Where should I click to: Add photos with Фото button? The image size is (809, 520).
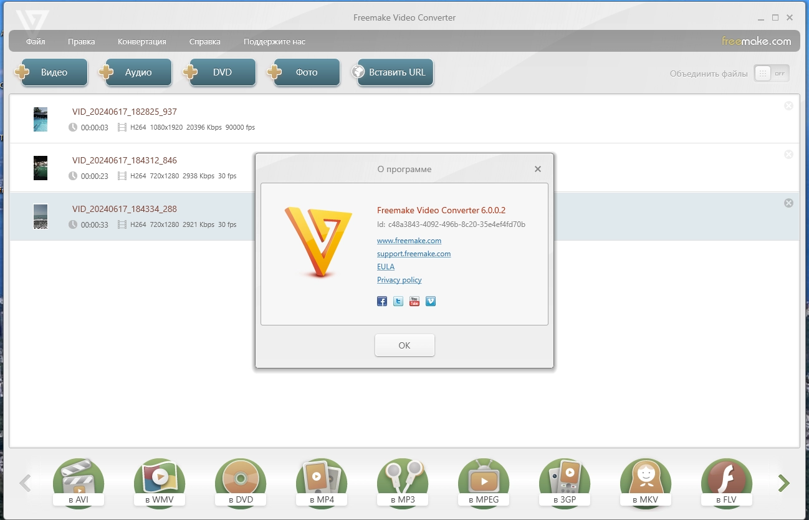[304, 72]
